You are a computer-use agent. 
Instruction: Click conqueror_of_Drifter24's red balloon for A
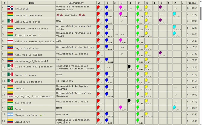98,60
